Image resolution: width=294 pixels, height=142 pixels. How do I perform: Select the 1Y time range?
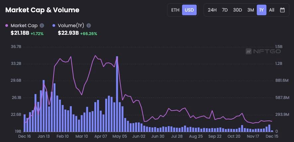261,10
